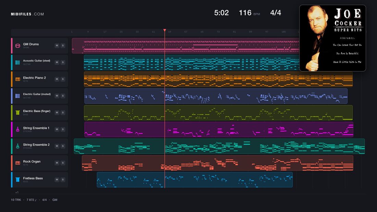Image resolution: width=377 pixels, height=212 pixels.
Task: Select the Acoustic Guitar (steel) track name
Action: [x=37, y=61]
